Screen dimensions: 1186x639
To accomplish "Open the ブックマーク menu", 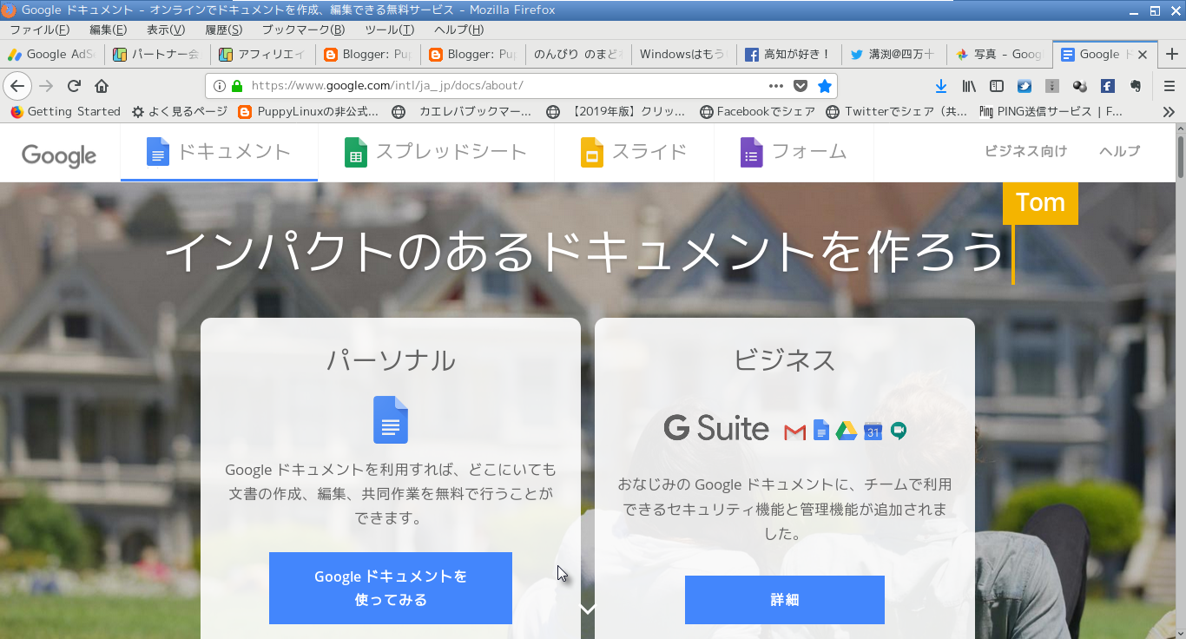I will click(303, 30).
